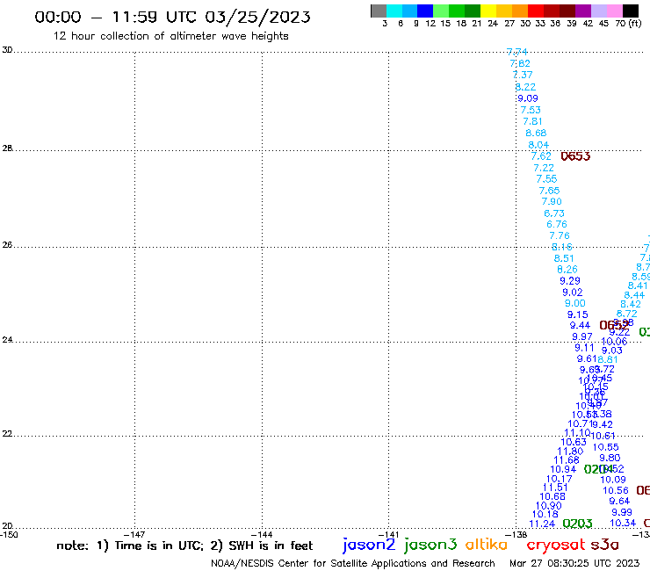Select the 11.68 data point
The height and width of the screenshot is (571, 650).
pyautogui.click(x=567, y=460)
